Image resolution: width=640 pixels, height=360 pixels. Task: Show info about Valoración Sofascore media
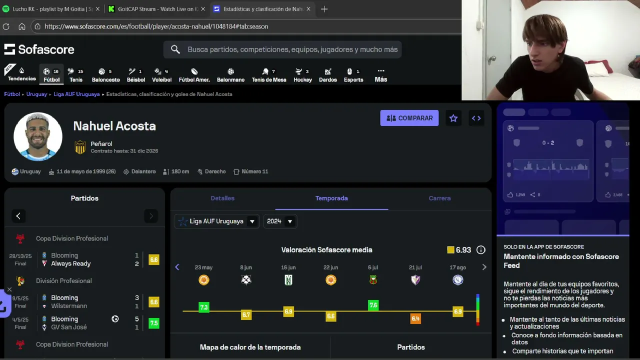(x=481, y=250)
